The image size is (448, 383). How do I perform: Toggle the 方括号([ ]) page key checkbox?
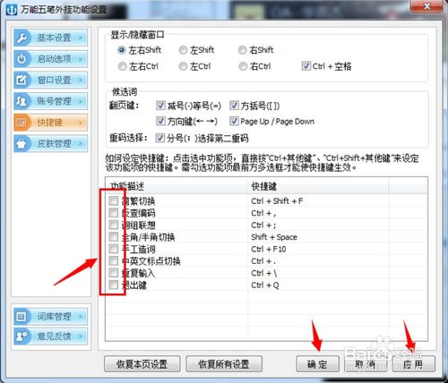234,106
